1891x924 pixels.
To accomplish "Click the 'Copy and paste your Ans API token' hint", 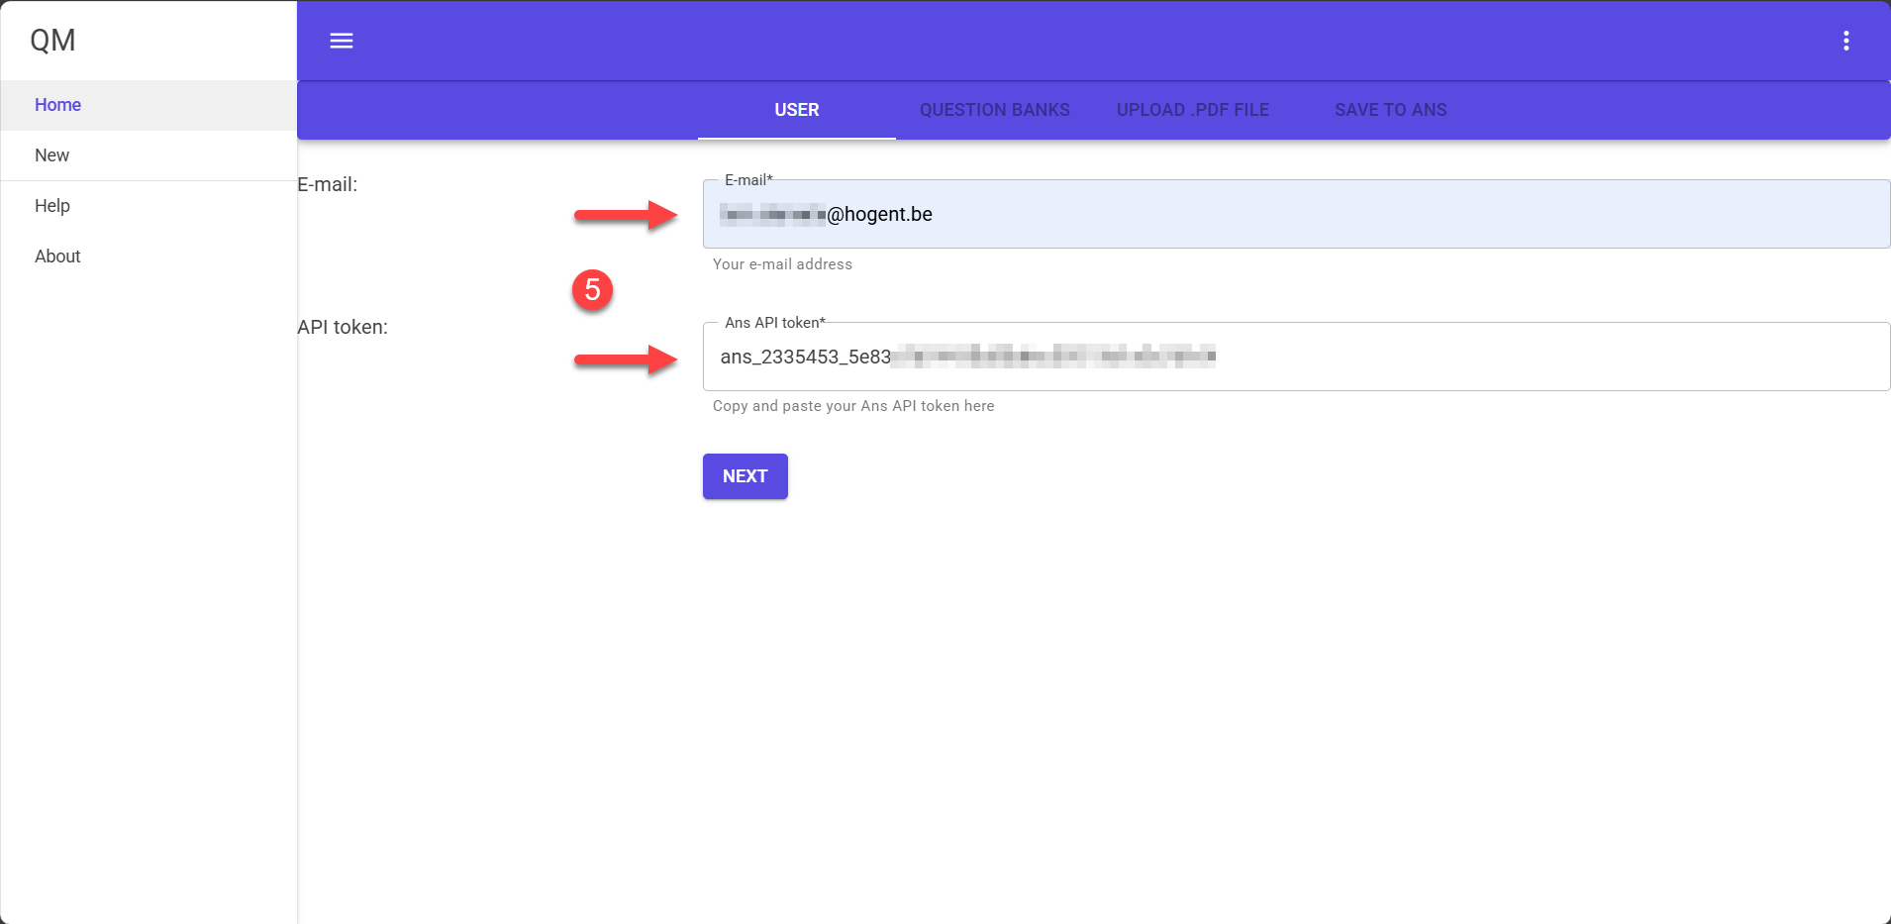I will 852,406.
